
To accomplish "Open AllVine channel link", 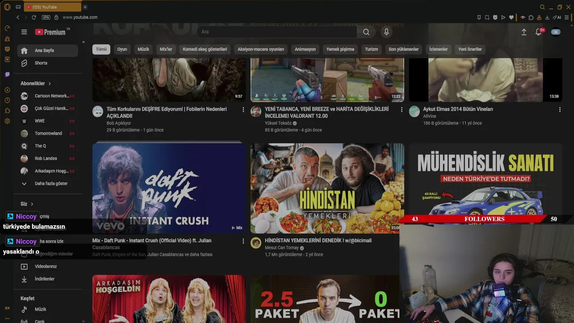I will tap(430, 116).
